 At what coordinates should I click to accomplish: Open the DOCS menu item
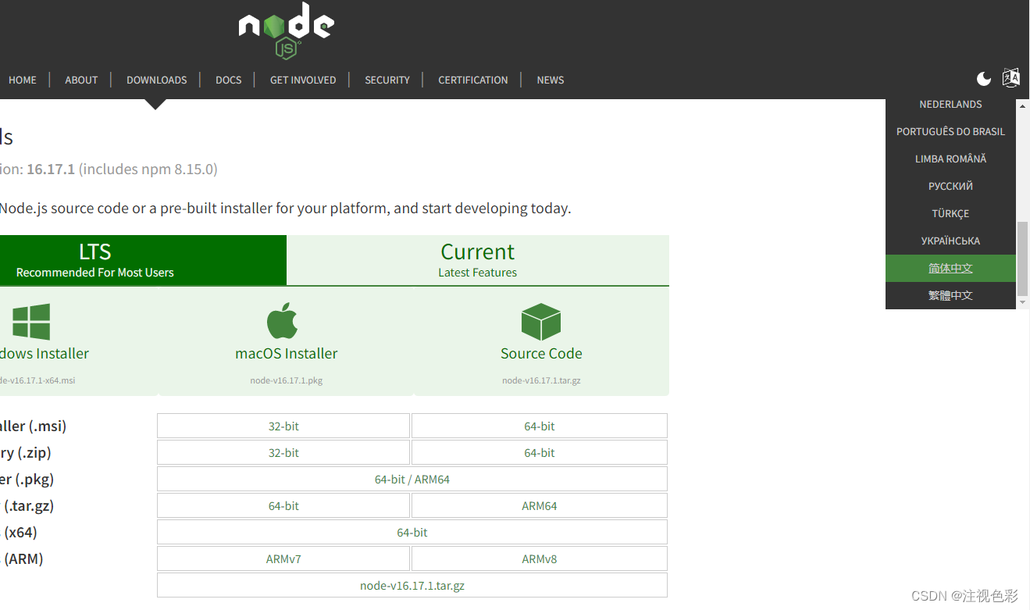228,79
